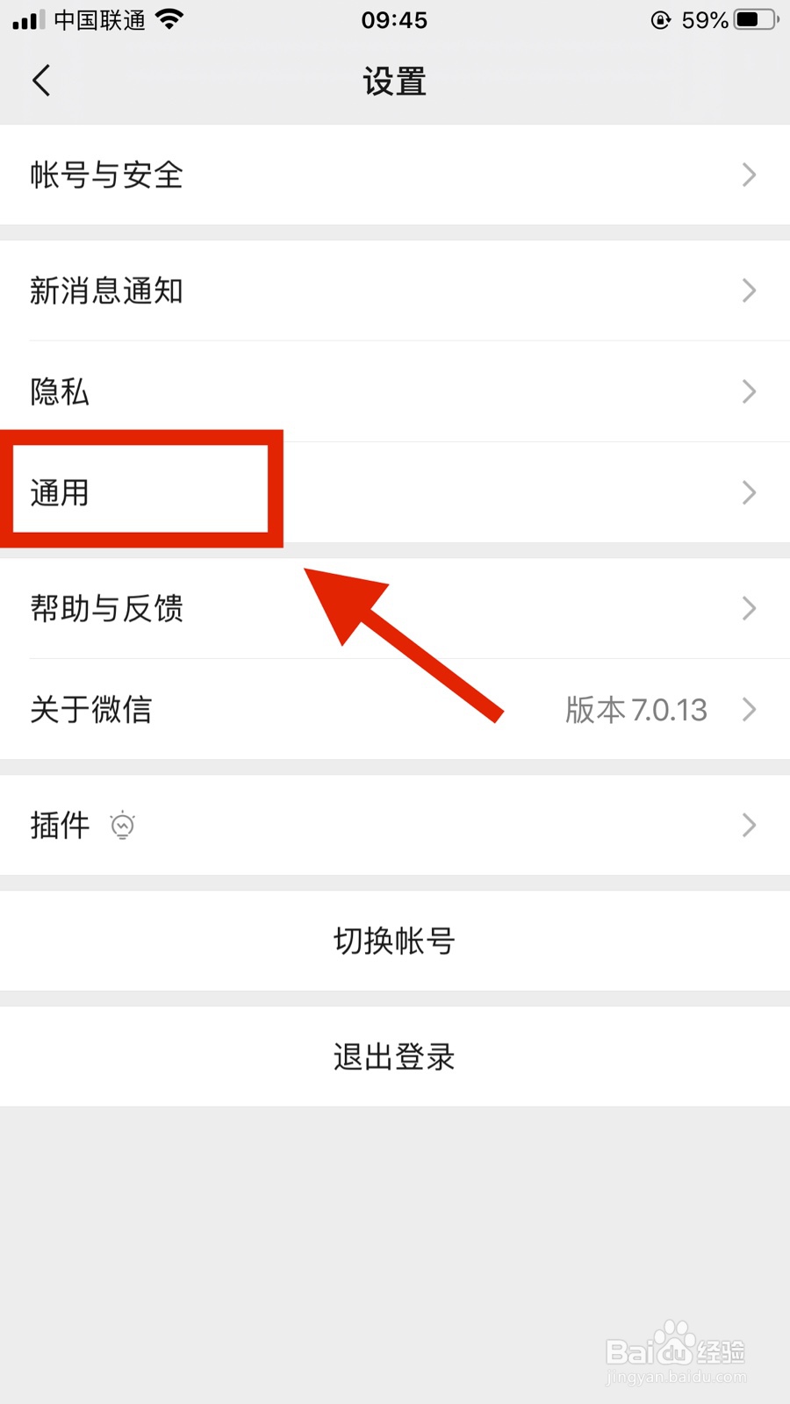Expand the 帐号与安全 chevron
This screenshot has height=1404, width=790.
749,175
